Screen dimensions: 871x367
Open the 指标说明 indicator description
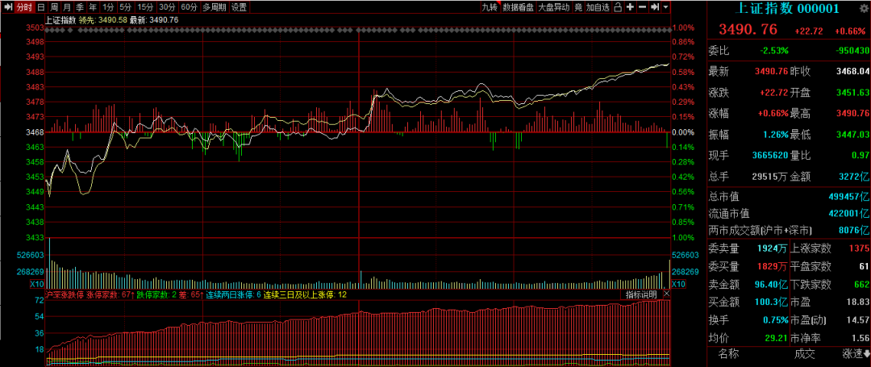[641, 294]
